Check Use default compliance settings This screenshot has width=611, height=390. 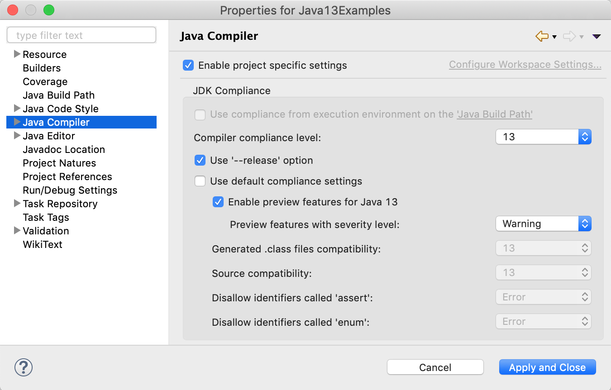200,181
